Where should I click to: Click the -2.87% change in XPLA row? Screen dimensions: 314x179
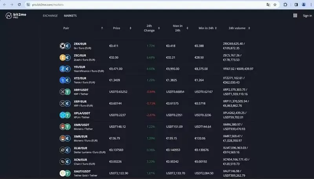(x=151, y=115)
